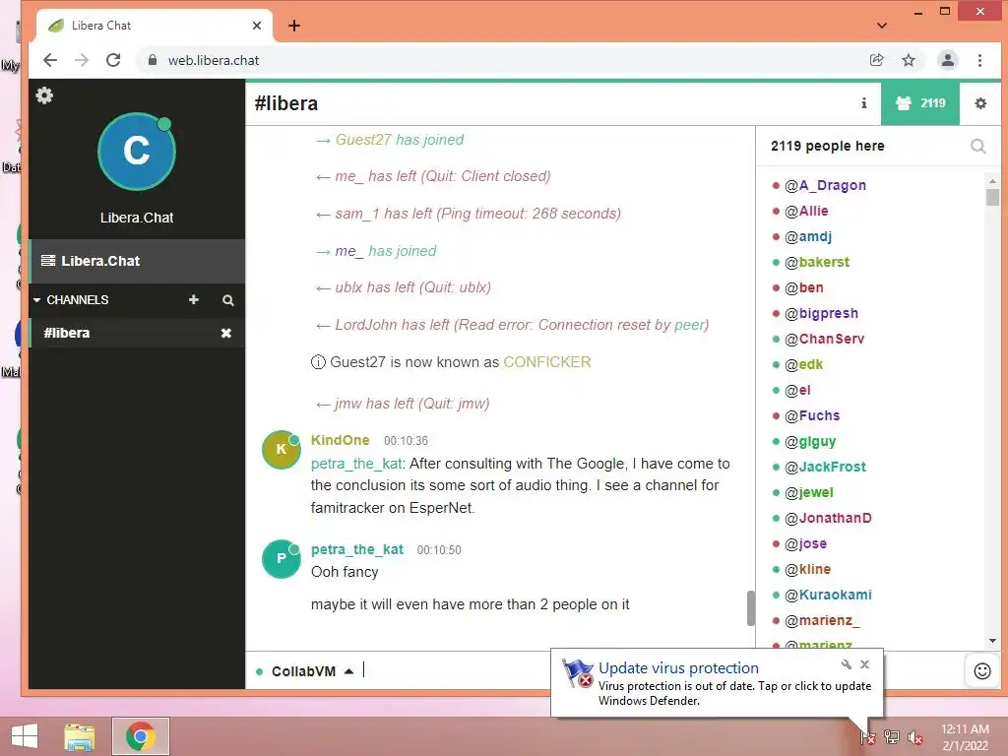Click the nicklist scrollbar up arrow

tap(992, 179)
